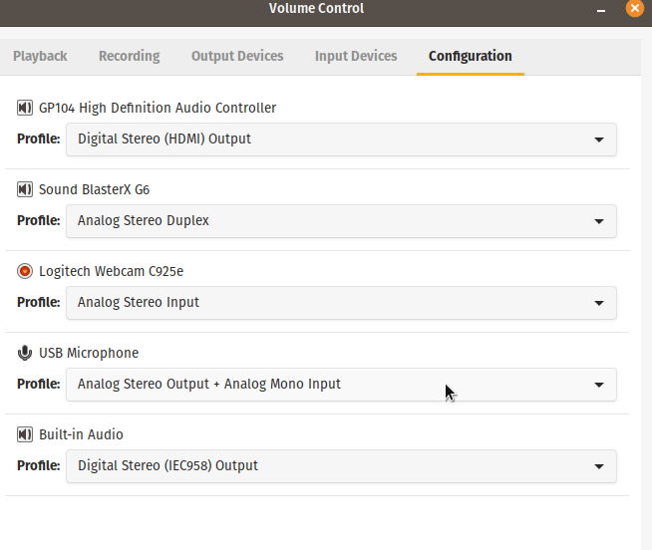Switch to the Recording tab

point(129,56)
